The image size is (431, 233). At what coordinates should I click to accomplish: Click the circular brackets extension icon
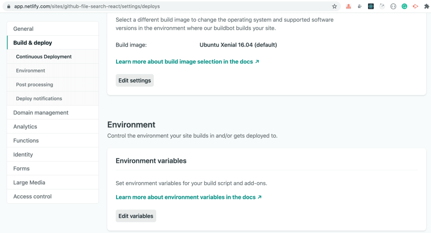(x=393, y=6)
